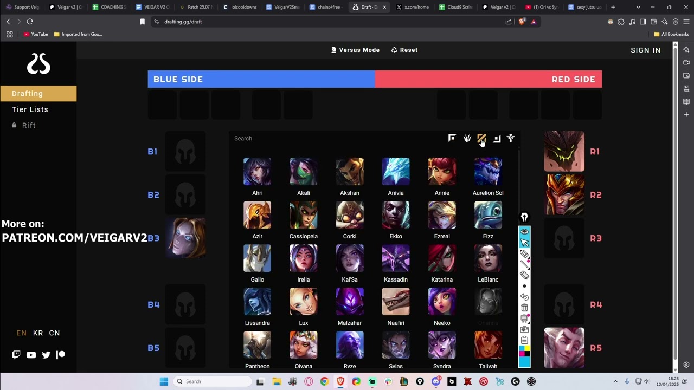The image size is (694, 390).
Task: Switch site language to KR
Action: click(38, 333)
